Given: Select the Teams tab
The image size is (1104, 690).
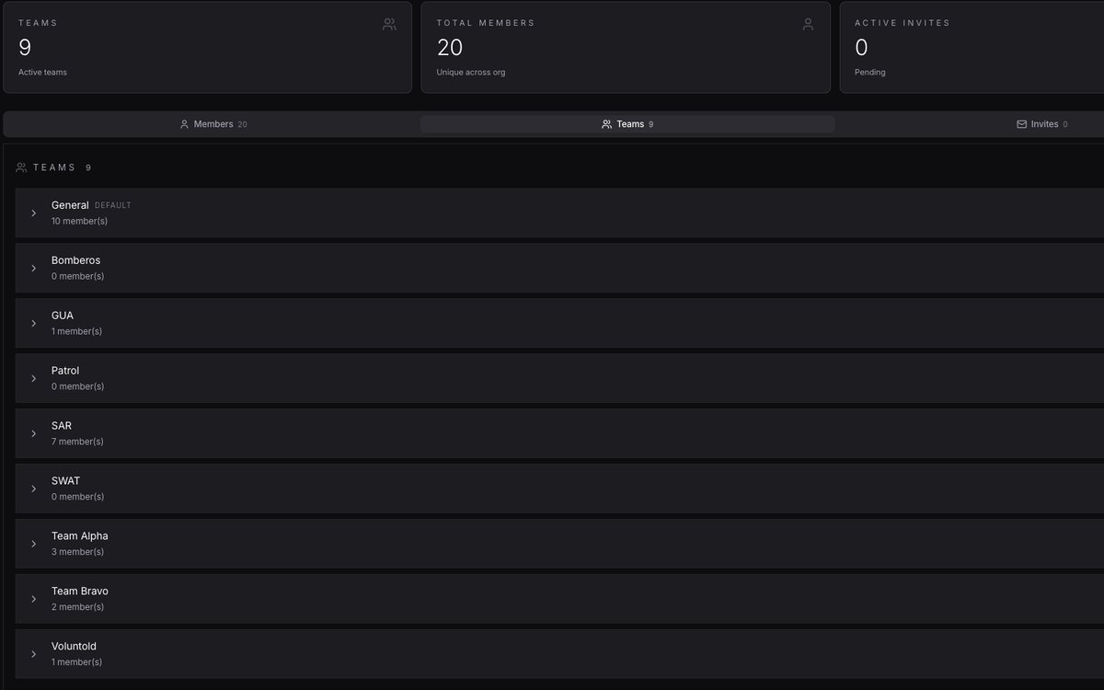Looking at the screenshot, I should [x=627, y=124].
